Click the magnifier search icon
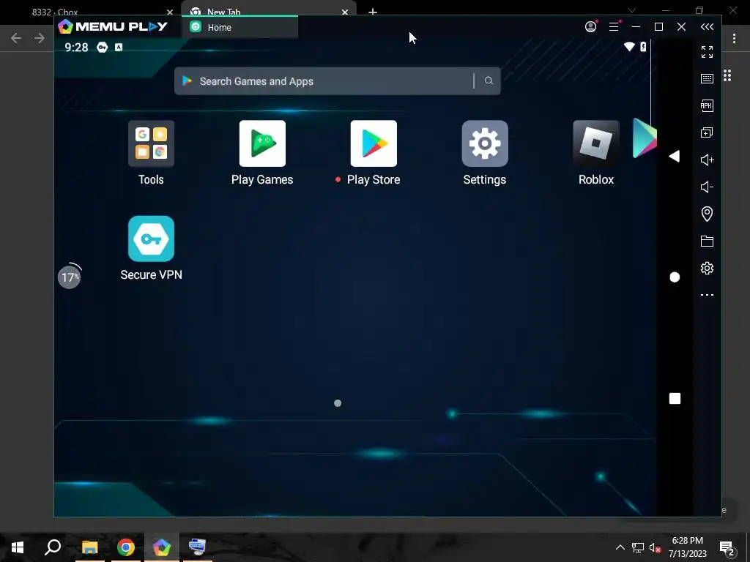750x562 pixels. coord(489,80)
